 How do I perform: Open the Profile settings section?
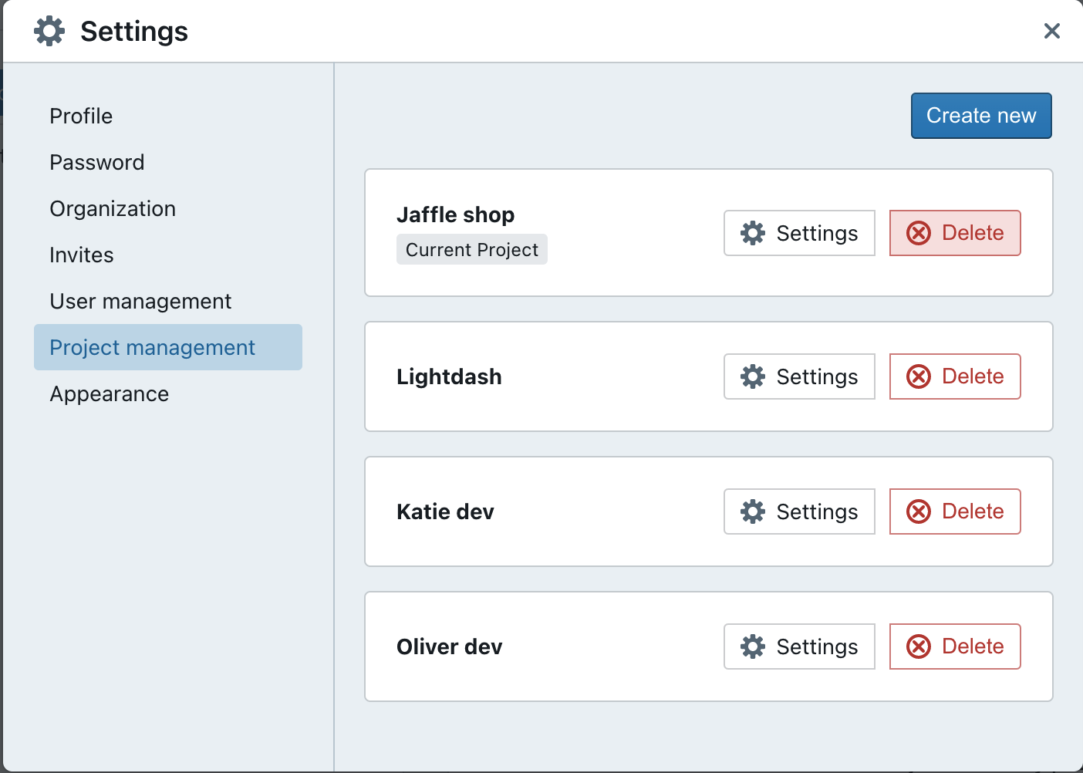tap(81, 116)
